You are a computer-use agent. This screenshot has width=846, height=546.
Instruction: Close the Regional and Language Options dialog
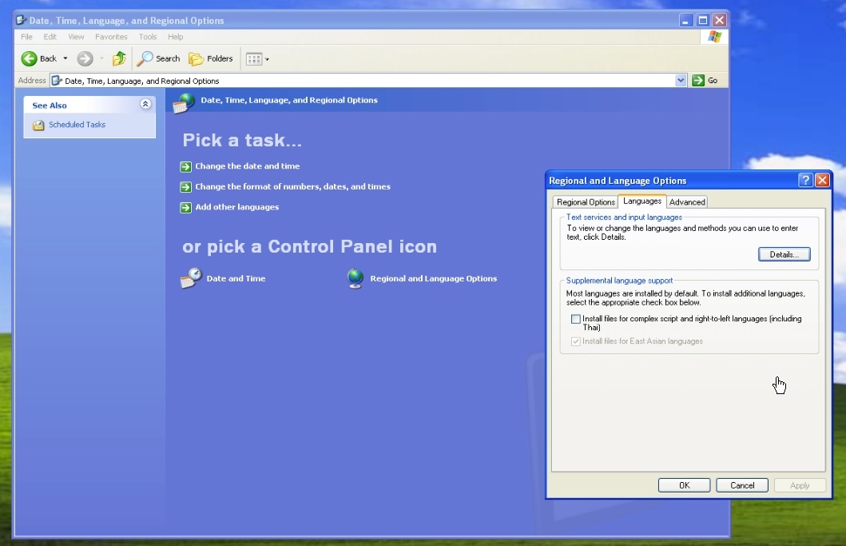click(822, 180)
